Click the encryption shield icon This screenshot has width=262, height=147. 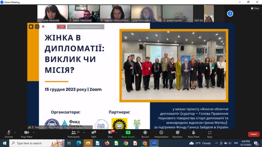(31, 27)
